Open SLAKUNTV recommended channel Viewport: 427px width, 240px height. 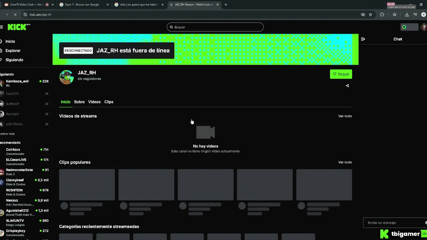[x=24, y=223]
